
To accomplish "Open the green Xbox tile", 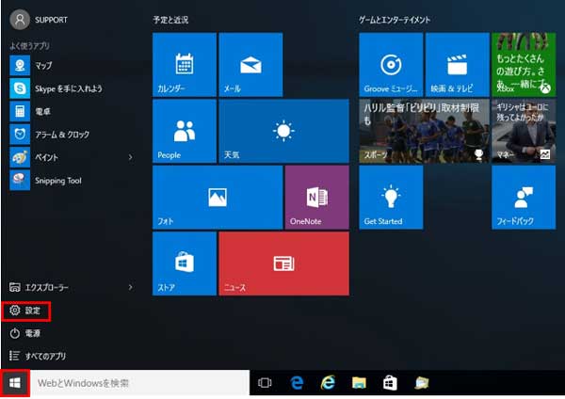I will point(524,65).
